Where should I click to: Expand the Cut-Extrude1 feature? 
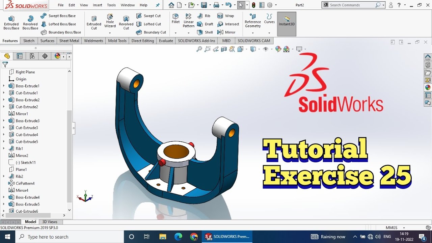pyautogui.click(x=4, y=93)
